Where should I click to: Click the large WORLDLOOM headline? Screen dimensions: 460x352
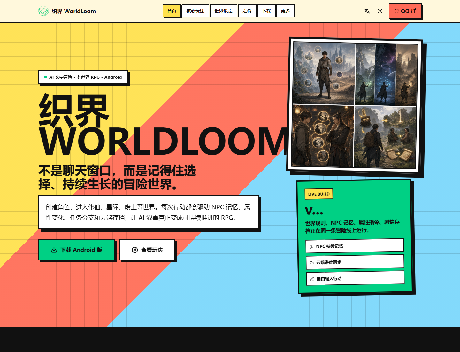164,141
